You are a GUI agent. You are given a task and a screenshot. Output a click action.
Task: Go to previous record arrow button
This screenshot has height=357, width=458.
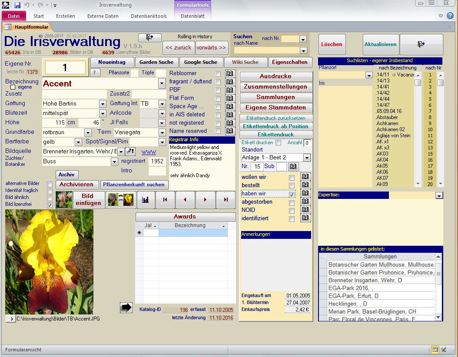tap(185, 200)
